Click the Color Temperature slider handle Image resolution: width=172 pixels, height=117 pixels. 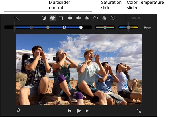[128, 27]
